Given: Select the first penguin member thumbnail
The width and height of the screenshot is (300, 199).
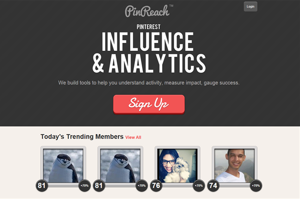Looking at the screenshot, I should pos(63,166).
